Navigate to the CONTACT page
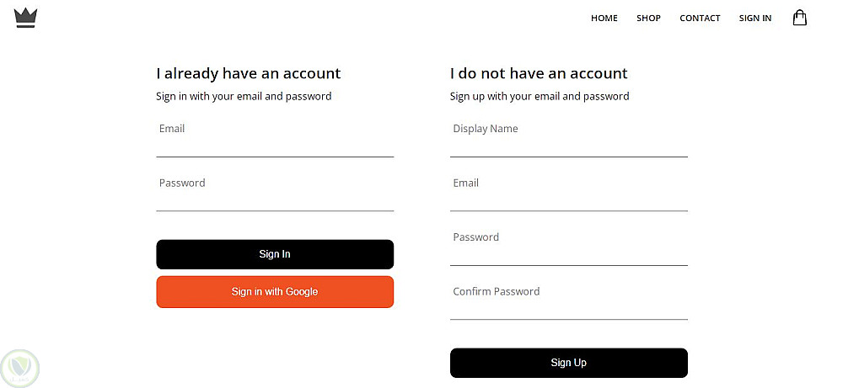The width and height of the screenshot is (843, 388). pos(700,19)
